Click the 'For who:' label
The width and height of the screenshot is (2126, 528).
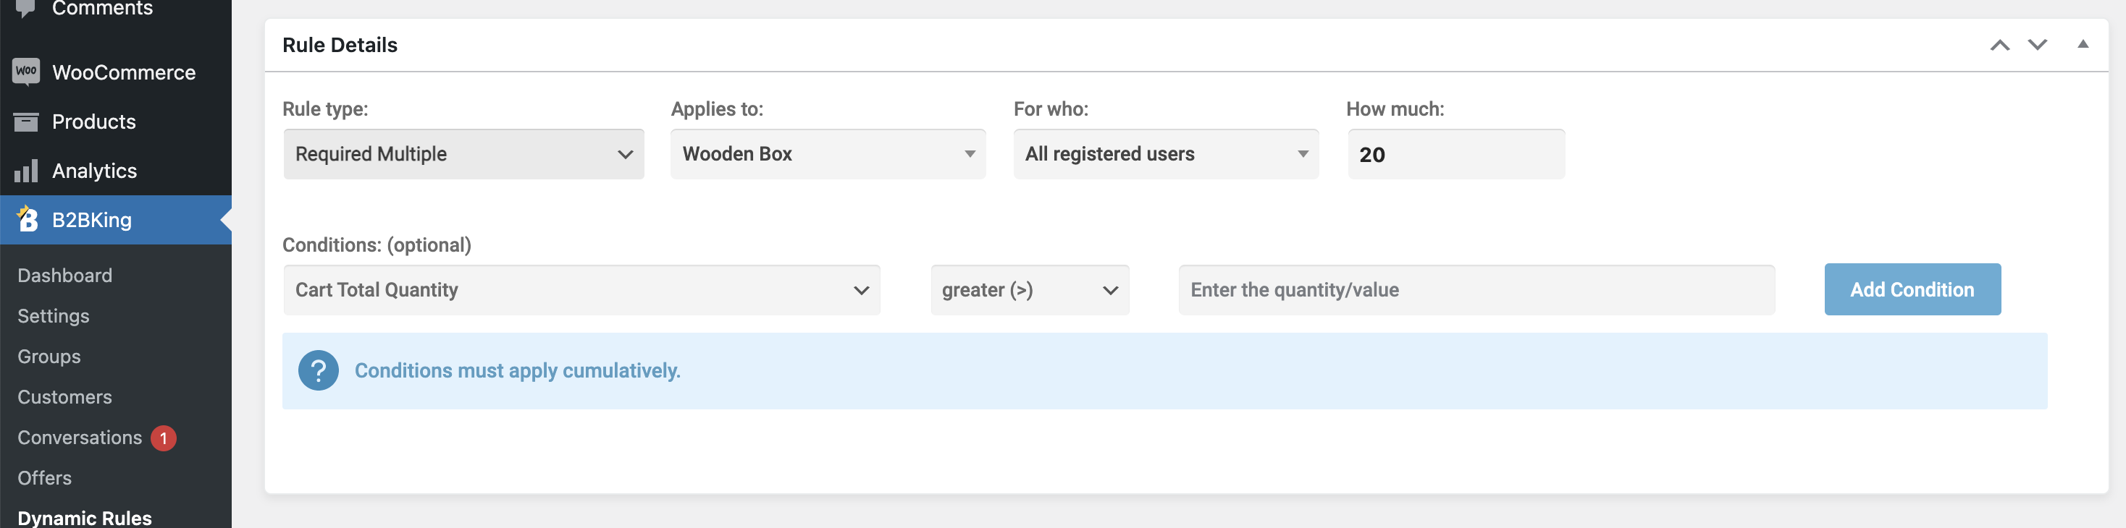click(1051, 109)
